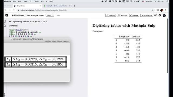Click Highlight in Preview window toolbar
The image size is (173, 97).
pos(48,41)
